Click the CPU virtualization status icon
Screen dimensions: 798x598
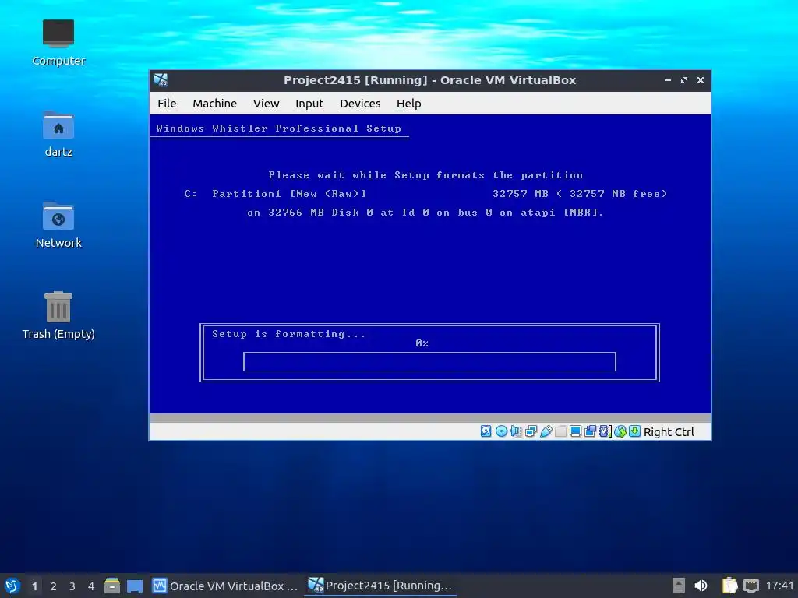pos(605,431)
